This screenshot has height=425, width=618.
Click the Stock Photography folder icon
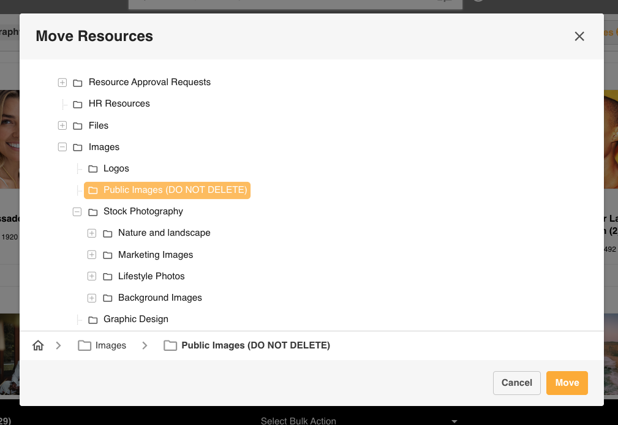click(92, 212)
